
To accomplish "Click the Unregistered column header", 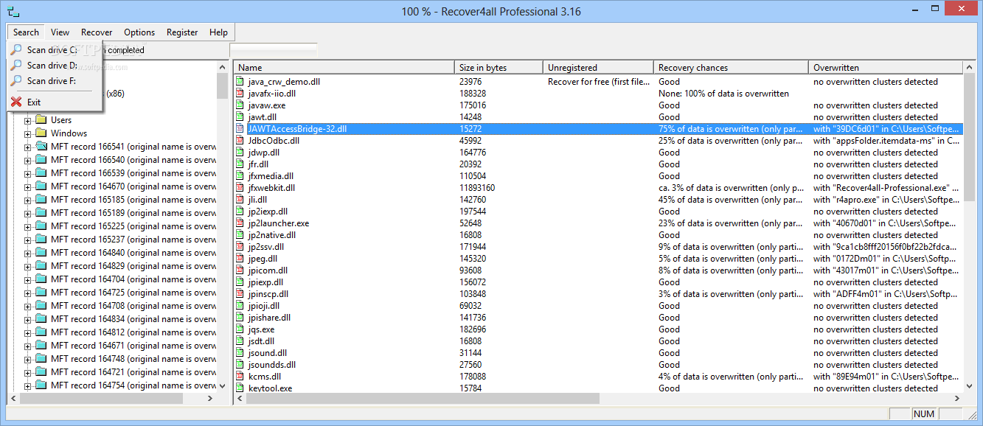I will point(598,67).
